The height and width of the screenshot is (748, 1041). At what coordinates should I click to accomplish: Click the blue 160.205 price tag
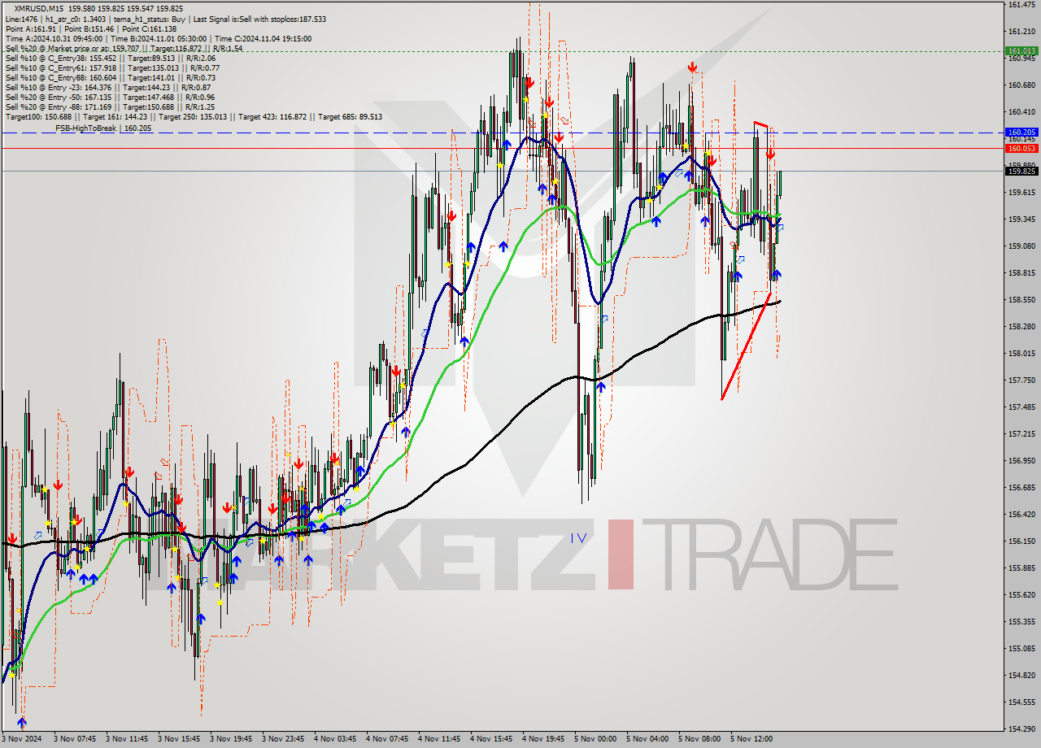click(x=1021, y=132)
